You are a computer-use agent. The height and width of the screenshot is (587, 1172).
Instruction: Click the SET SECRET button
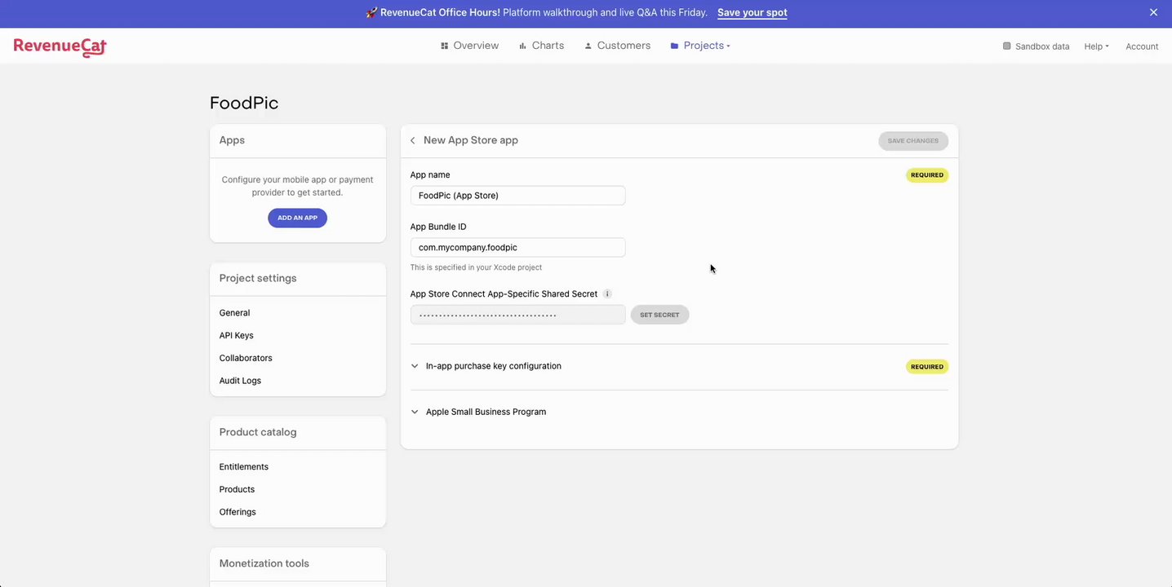pyautogui.click(x=659, y=315)
